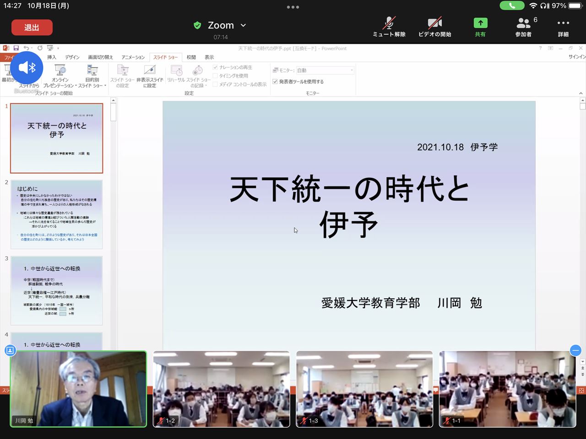Click PowerPoint help question mark
The height and width of the screenshot is (439, 586).
coord(540,48)
